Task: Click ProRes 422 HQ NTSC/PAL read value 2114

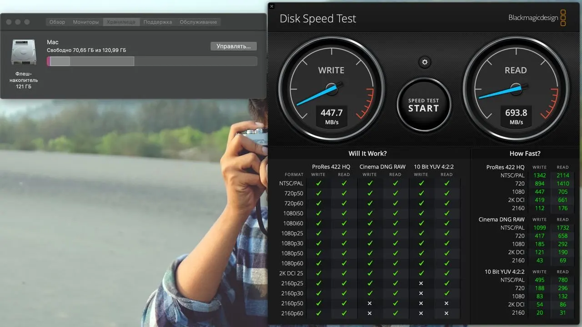Action: (x=562, y=175)
